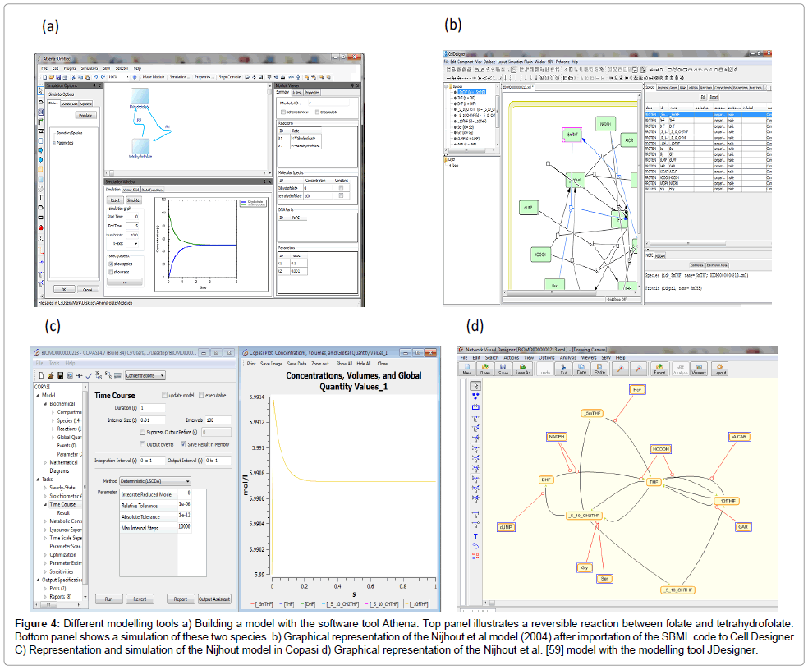Enable Suppress Output Before checkbox in COPASI
Screen dimensions: 808x670
pyautogui.click(x=143, y=432)
